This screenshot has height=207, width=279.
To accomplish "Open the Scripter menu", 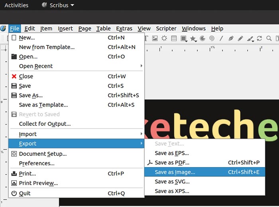I will pos(166,28).
